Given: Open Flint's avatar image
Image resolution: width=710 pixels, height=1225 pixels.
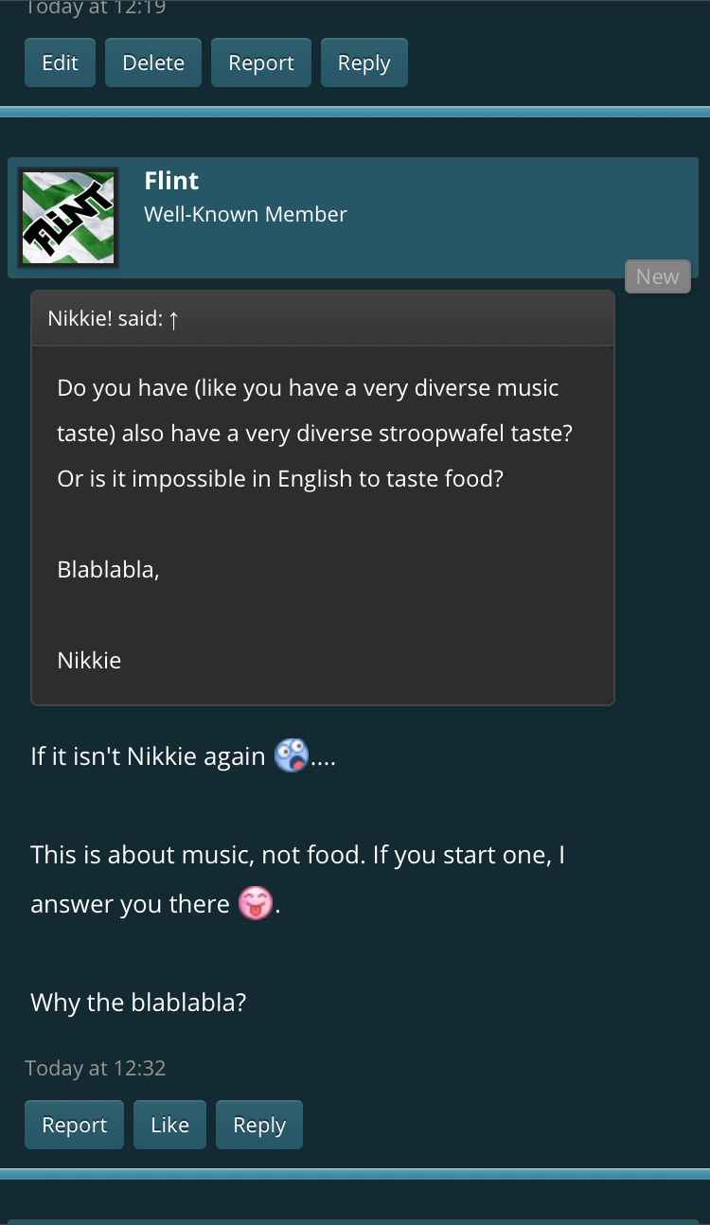Looking at the screenshot, I should point(68,218).
